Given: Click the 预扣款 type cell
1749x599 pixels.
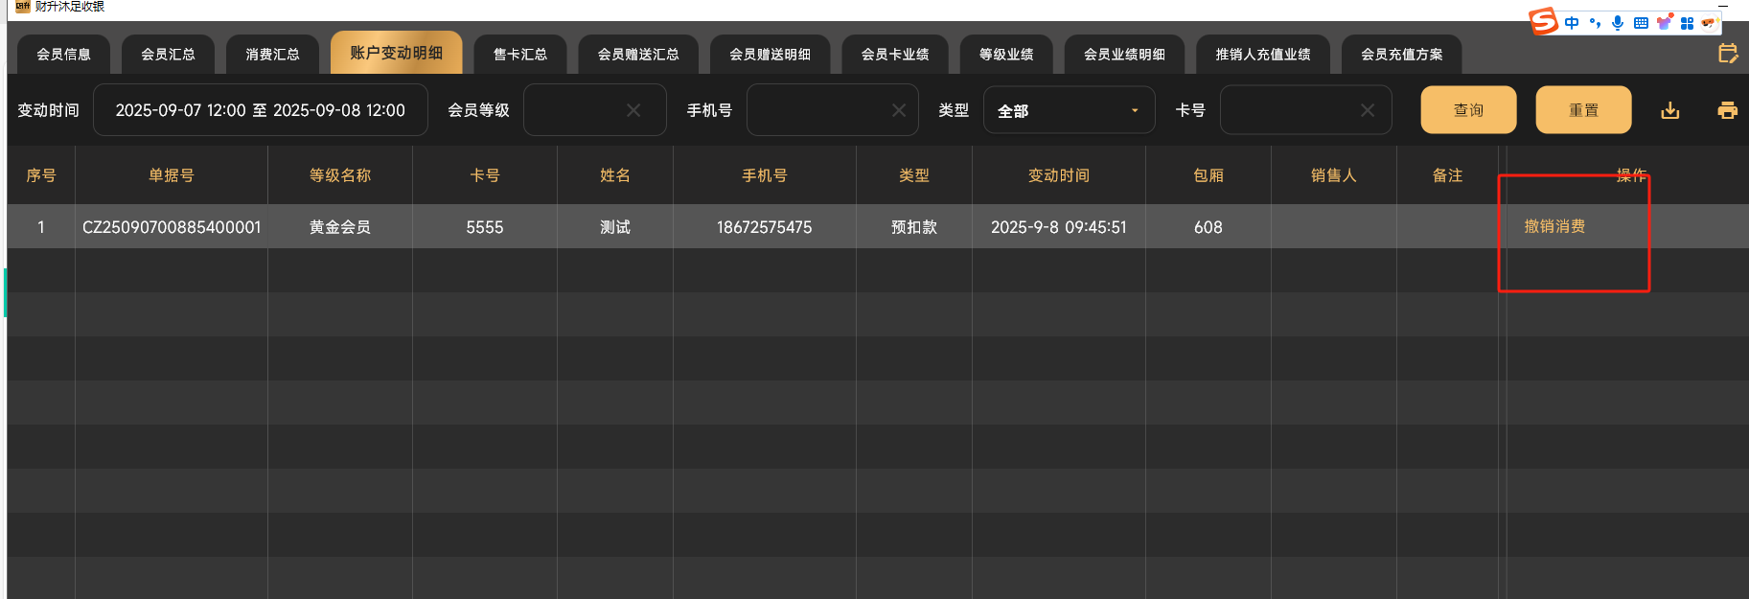Looking at the screenshot, I should [914, 227].
